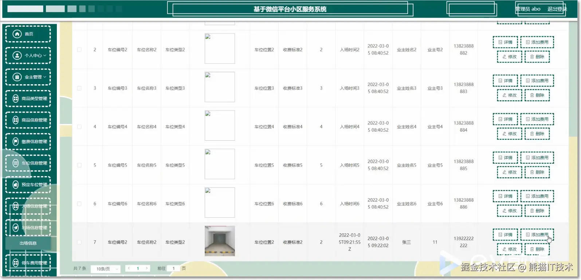Click the 收费标准5 cell

[293, 165]
